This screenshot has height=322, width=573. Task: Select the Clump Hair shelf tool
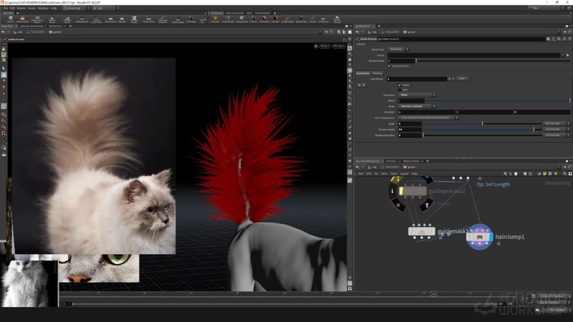tap(265, 19)
